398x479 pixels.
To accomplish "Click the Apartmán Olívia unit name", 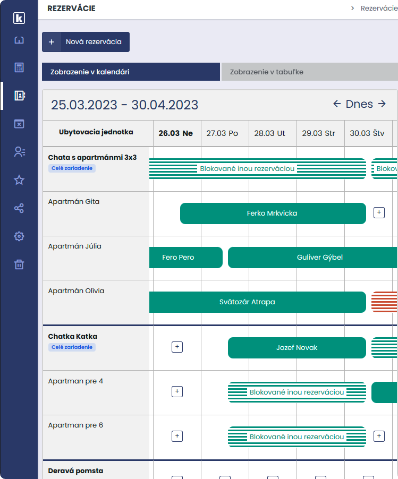I will pyautogui.click(x=76, y=291).
